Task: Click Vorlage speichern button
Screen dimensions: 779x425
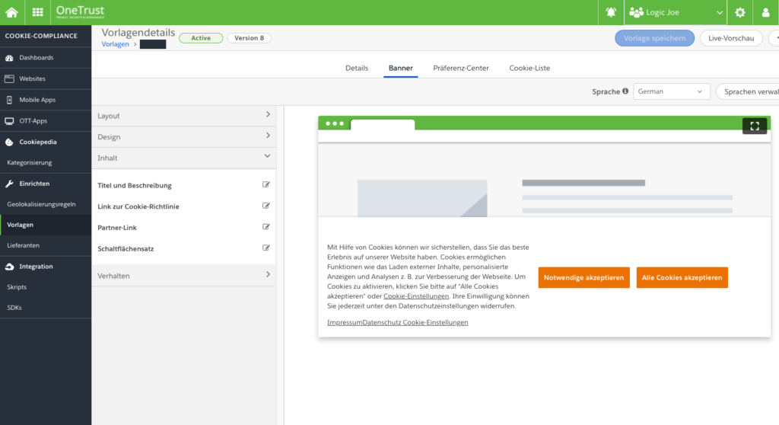Action: point(654,38)
